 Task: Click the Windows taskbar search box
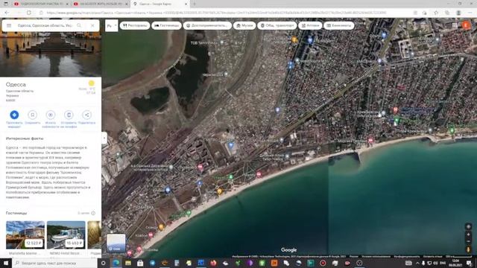54,263
